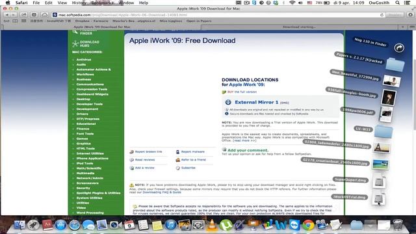Open the View menu
This screenshot has width=416, height=234.
point(62,3)
